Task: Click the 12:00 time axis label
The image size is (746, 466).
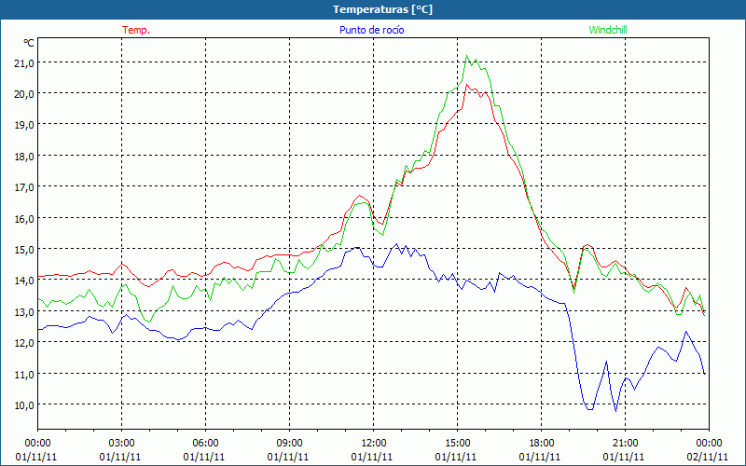Action: click(374, 444)
